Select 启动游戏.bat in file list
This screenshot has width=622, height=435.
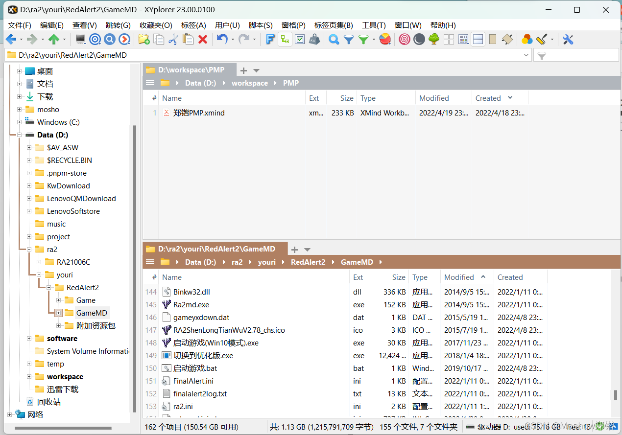(x=195, y=368)
